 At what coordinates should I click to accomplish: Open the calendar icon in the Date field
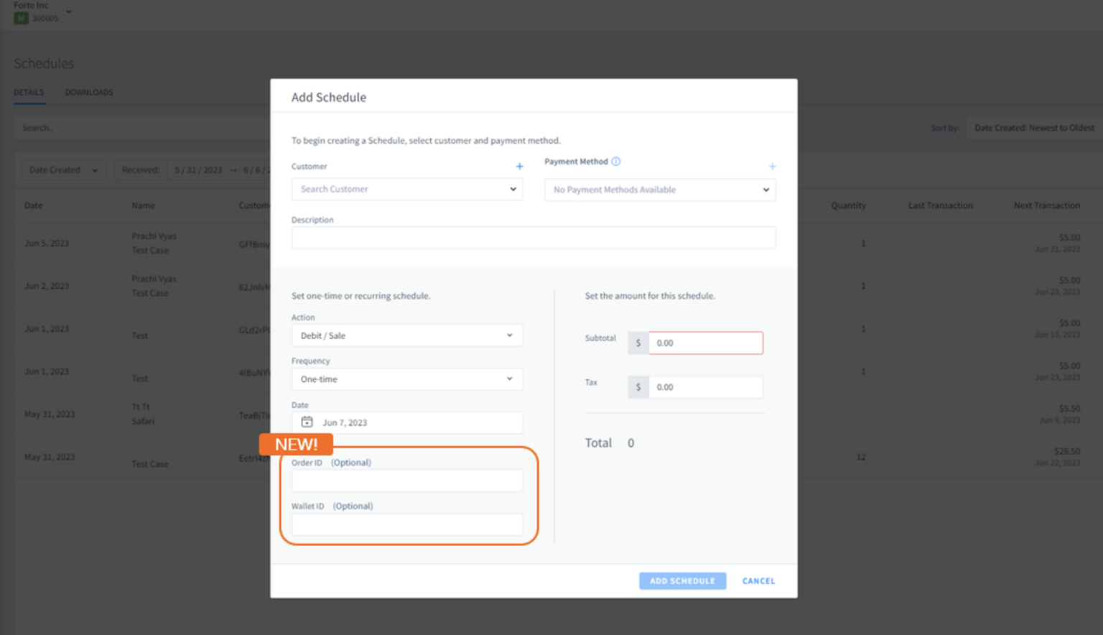click(307, 422)
